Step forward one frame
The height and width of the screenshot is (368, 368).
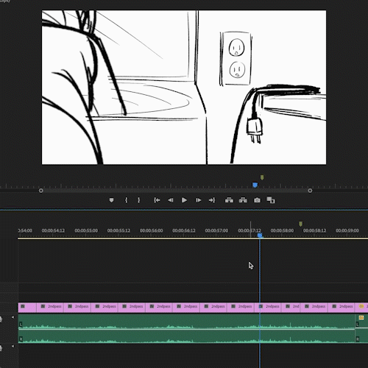(198, 200)
